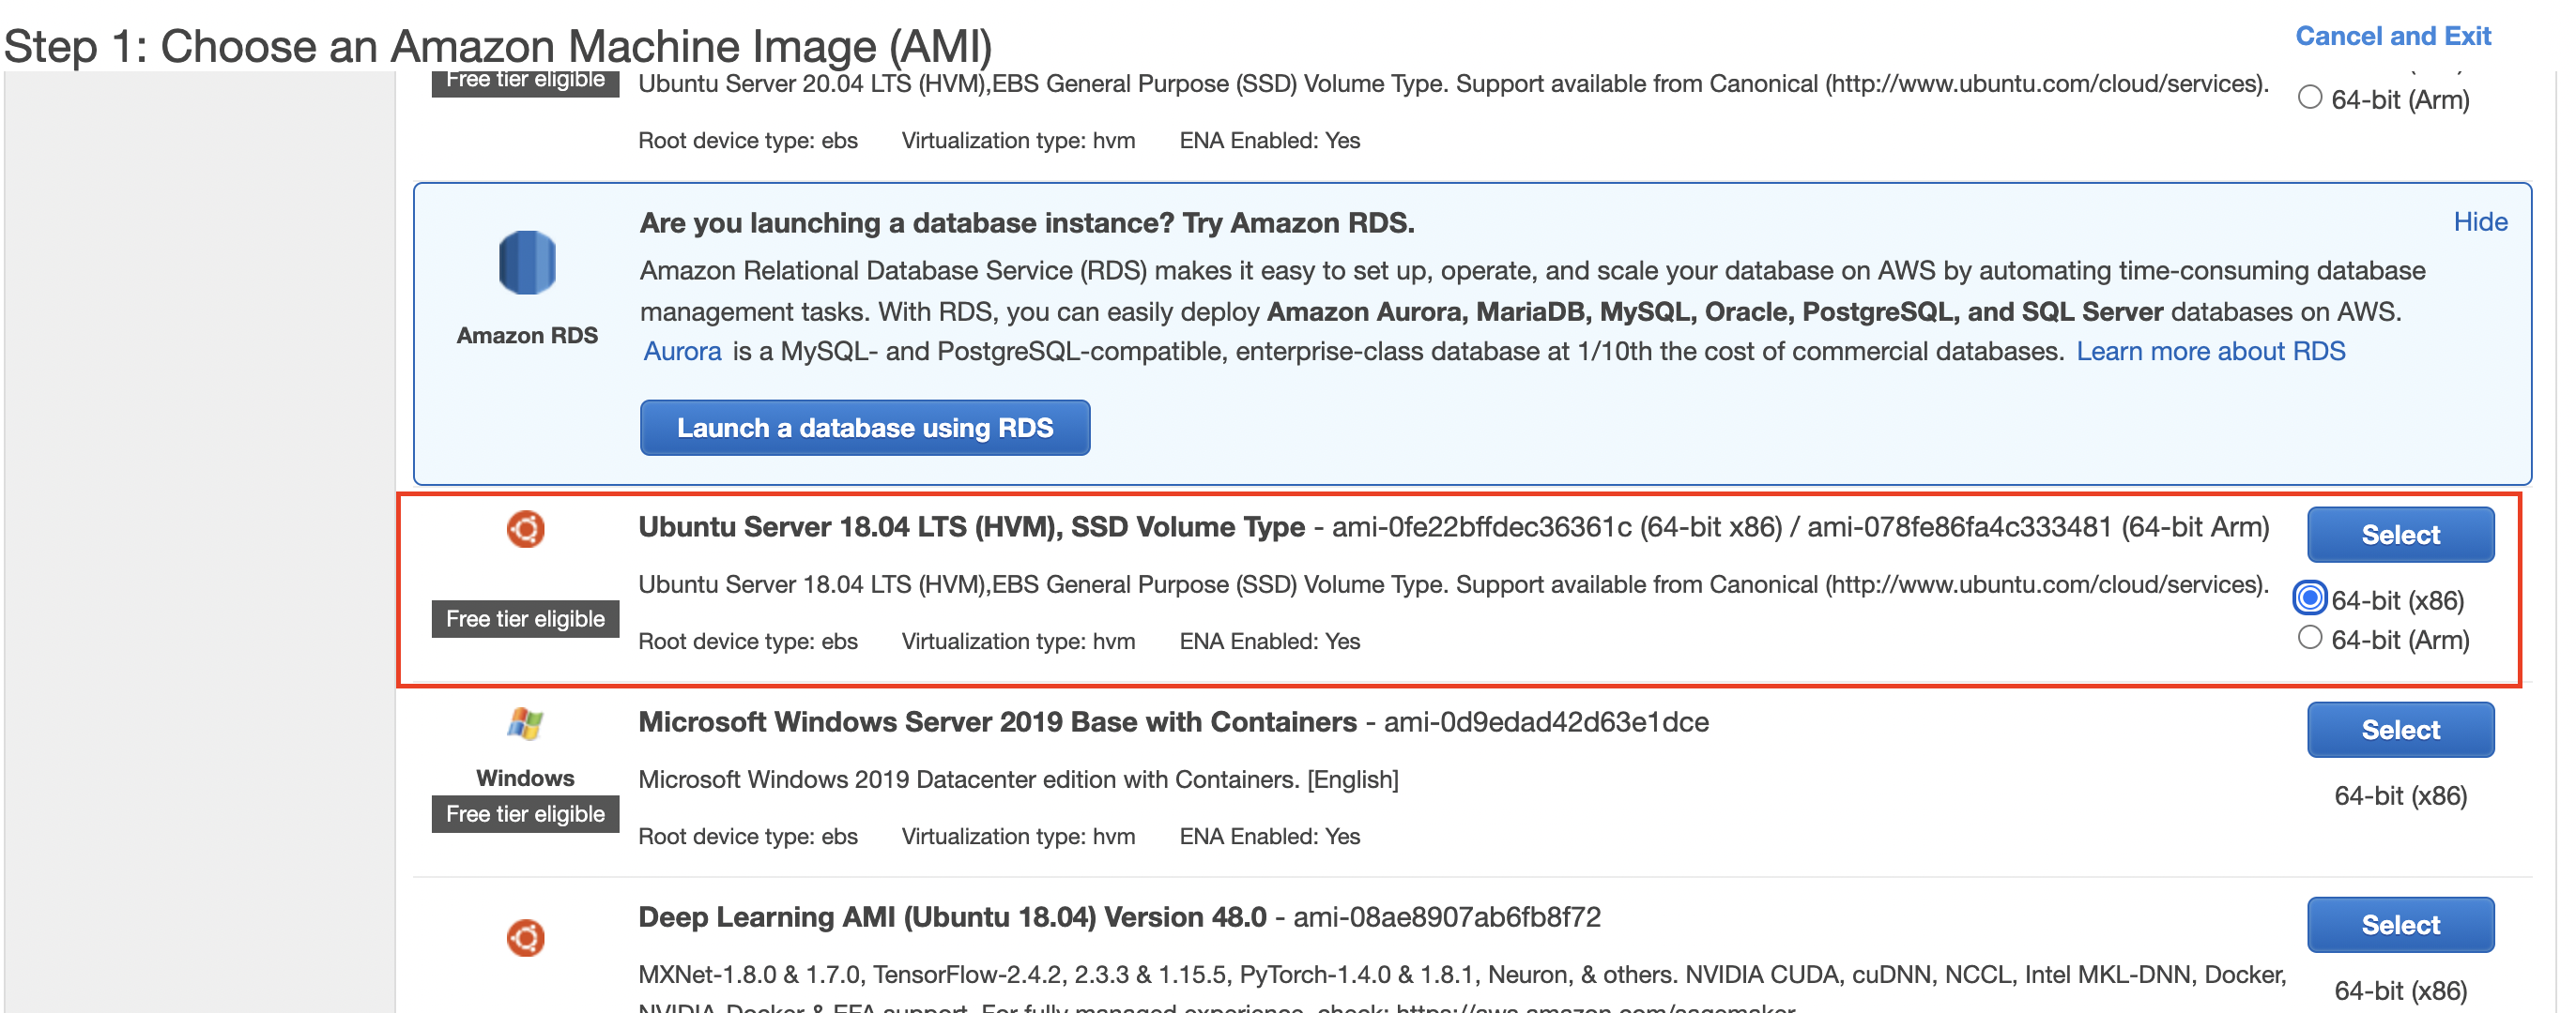Select the Deep Learning AMI Version 48.0
Screen dimensions: 2576x1013
[x=2400, y=924]
